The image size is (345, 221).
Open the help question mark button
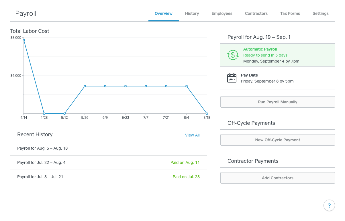(x=329, y=205)
